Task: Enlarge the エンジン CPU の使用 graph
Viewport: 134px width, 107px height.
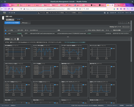Action: pyautogui.click(x=46, y=53)
